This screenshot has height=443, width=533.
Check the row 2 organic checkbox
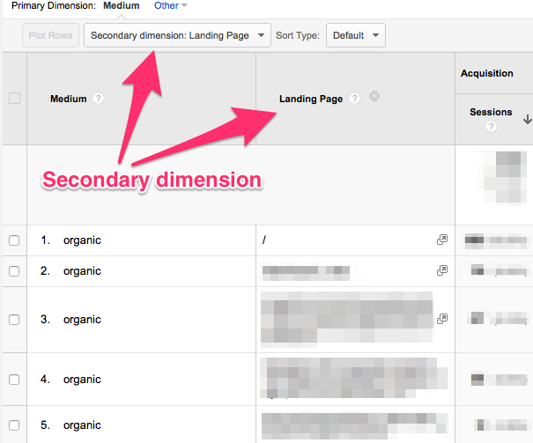click(14, 271)
